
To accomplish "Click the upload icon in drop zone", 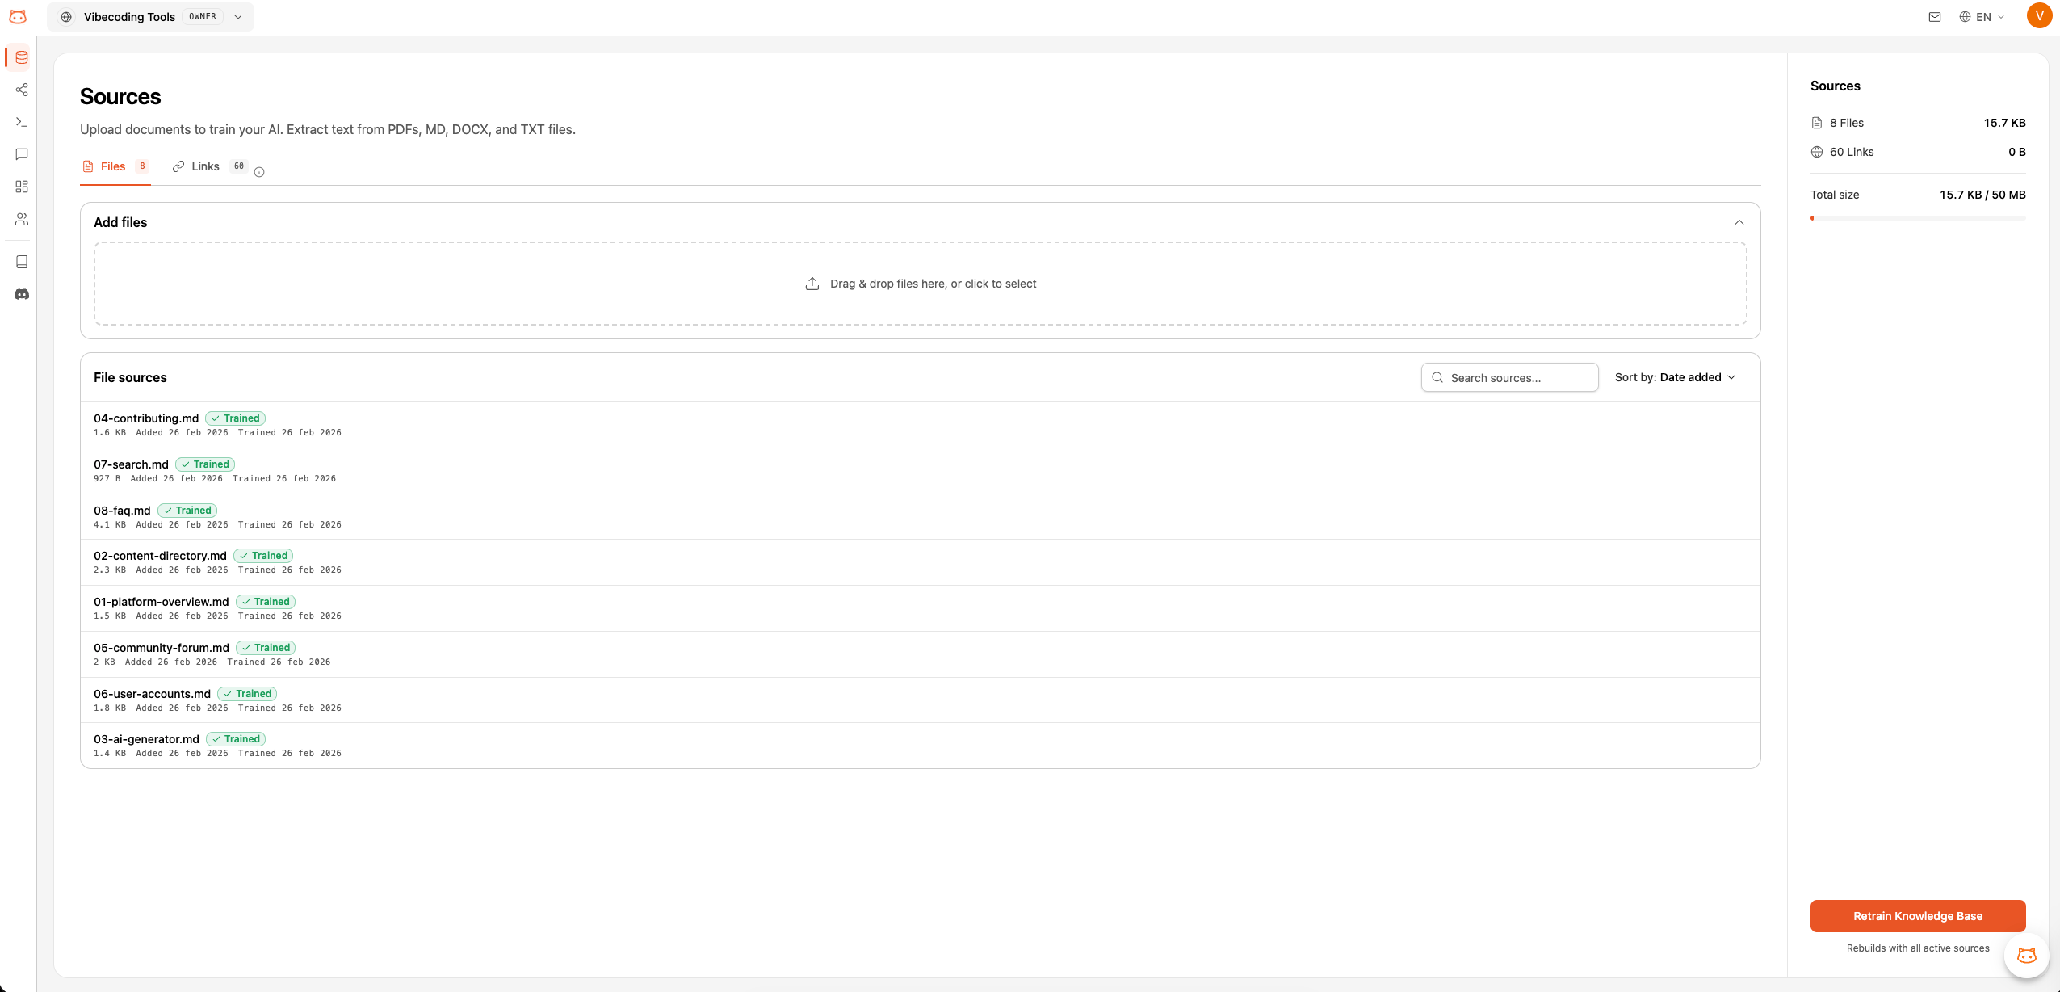I will click(x=812, y=284).
